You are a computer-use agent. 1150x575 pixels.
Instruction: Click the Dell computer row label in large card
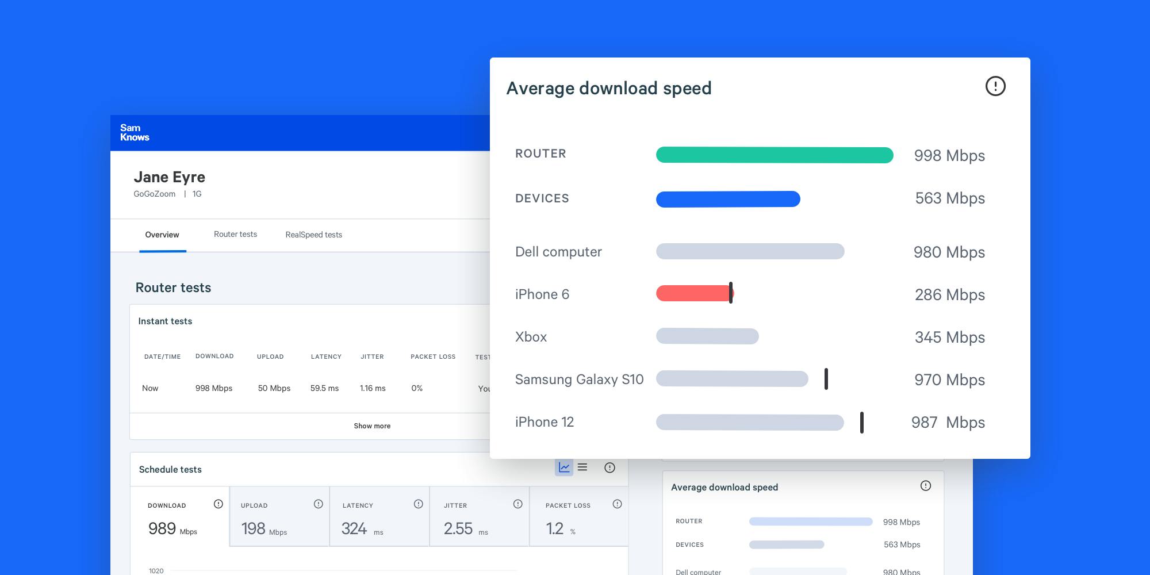(x=558, y=252)
